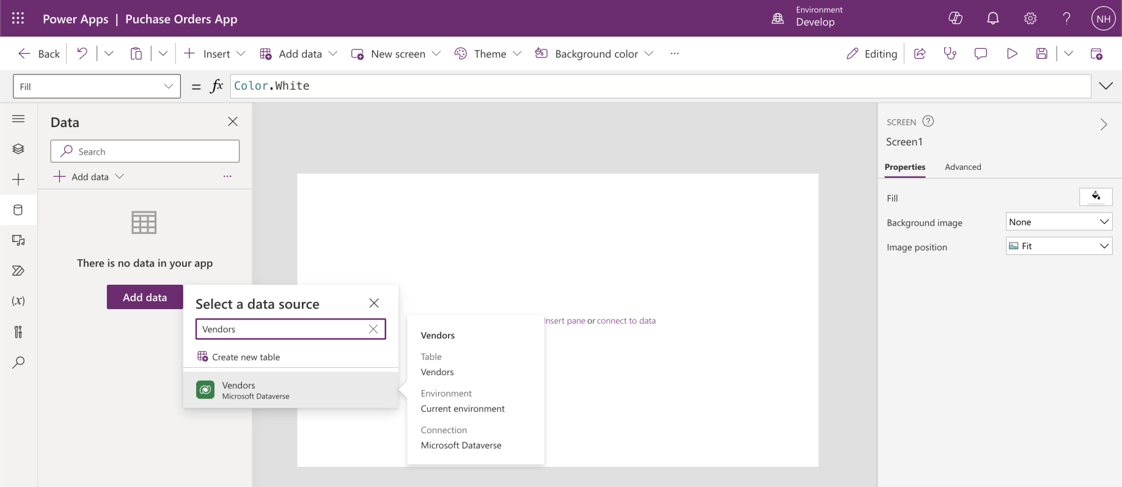Screen dimensions: 1122x487
Task: Open the New screen menu
Action: 396,54
